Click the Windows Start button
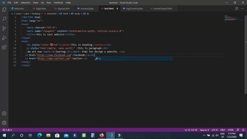The height and width of the screenshot is (139, 247). click(4, 135)
